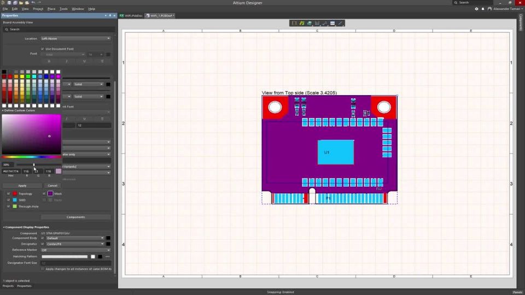The width and height of the screenshot is (525, 295).
Task: Switch to the WiFi_1.PCBDwf document tab
Action: (160, 16)
